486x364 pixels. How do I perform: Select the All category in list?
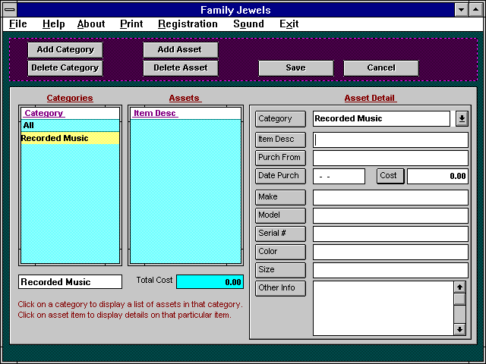70,125
